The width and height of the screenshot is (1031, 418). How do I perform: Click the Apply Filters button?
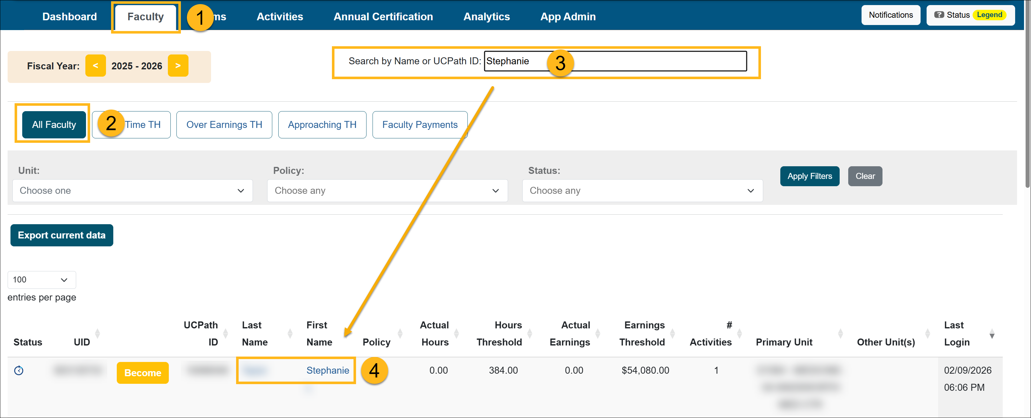tap(809, 176)
